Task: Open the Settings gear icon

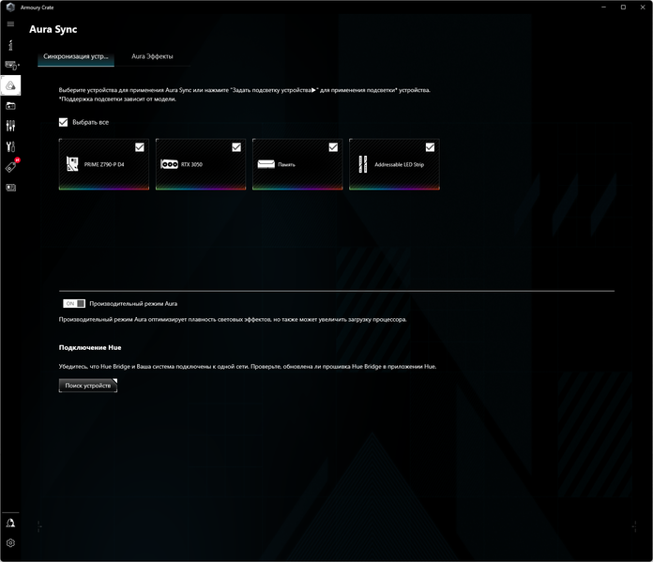Action: [11, 543]
